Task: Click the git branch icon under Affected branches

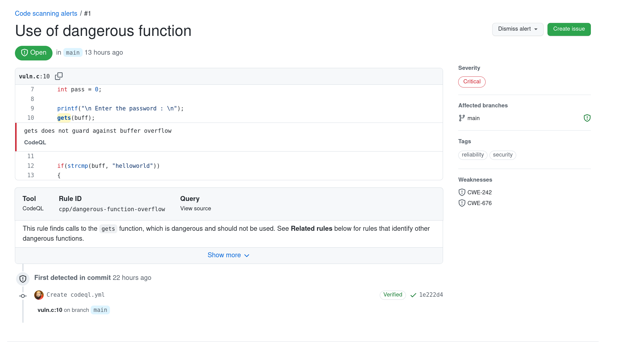Action: (x=462, y=118)
